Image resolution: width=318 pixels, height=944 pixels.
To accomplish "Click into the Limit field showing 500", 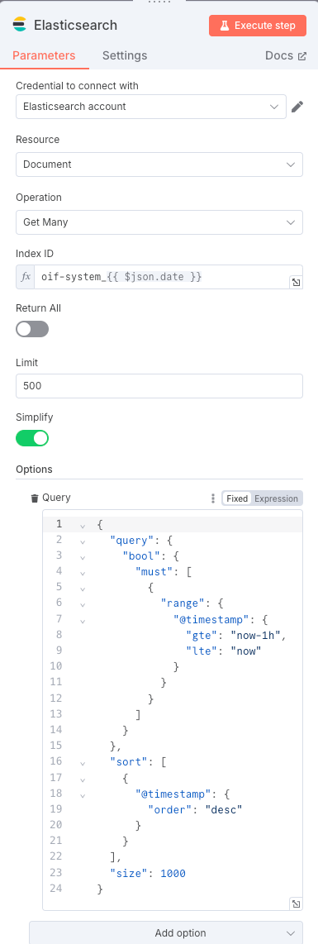I will tap(159, 386).
